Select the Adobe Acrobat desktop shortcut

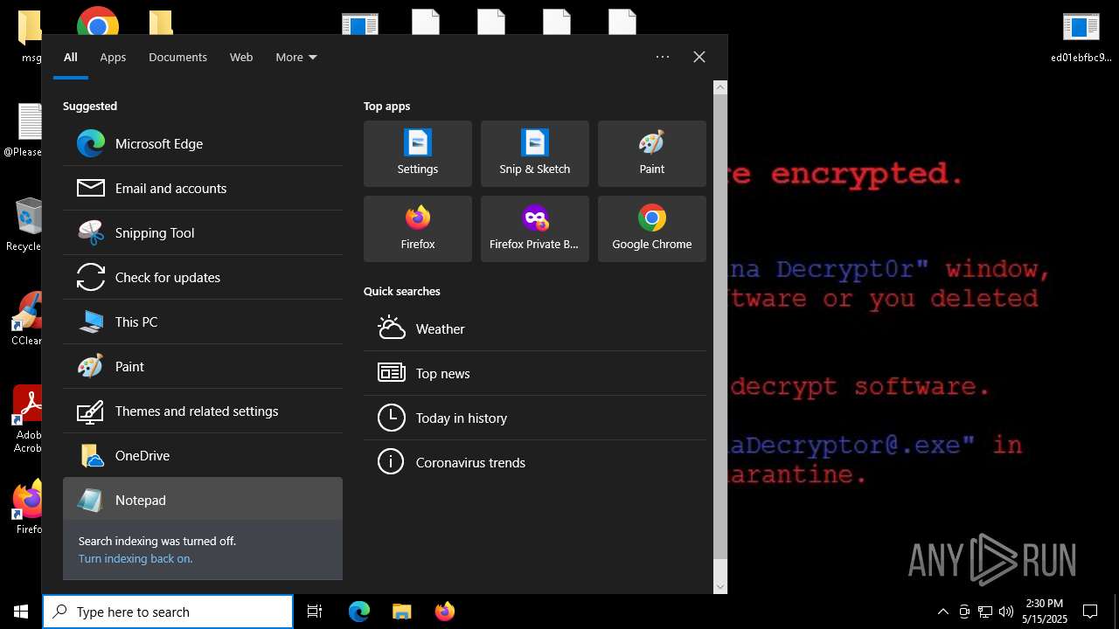[x=27, y=420]
